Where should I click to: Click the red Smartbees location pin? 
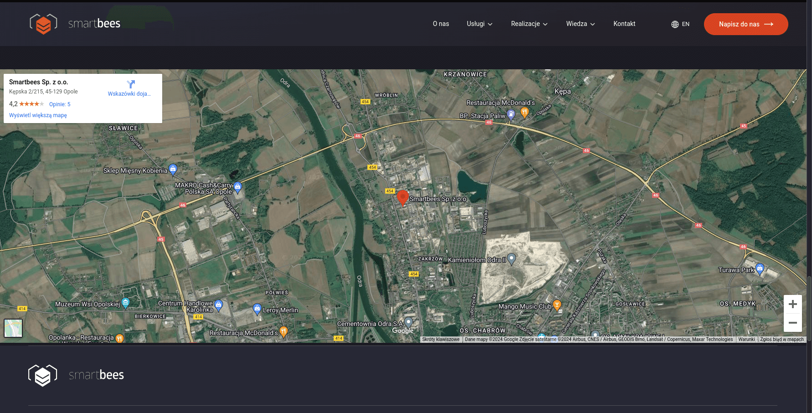pyautogui.click(x=402, y=197)
